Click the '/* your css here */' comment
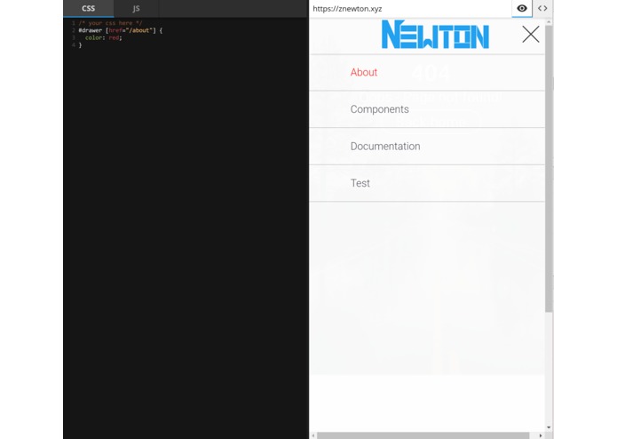This screenshot has height=439, width=617. 110,23
